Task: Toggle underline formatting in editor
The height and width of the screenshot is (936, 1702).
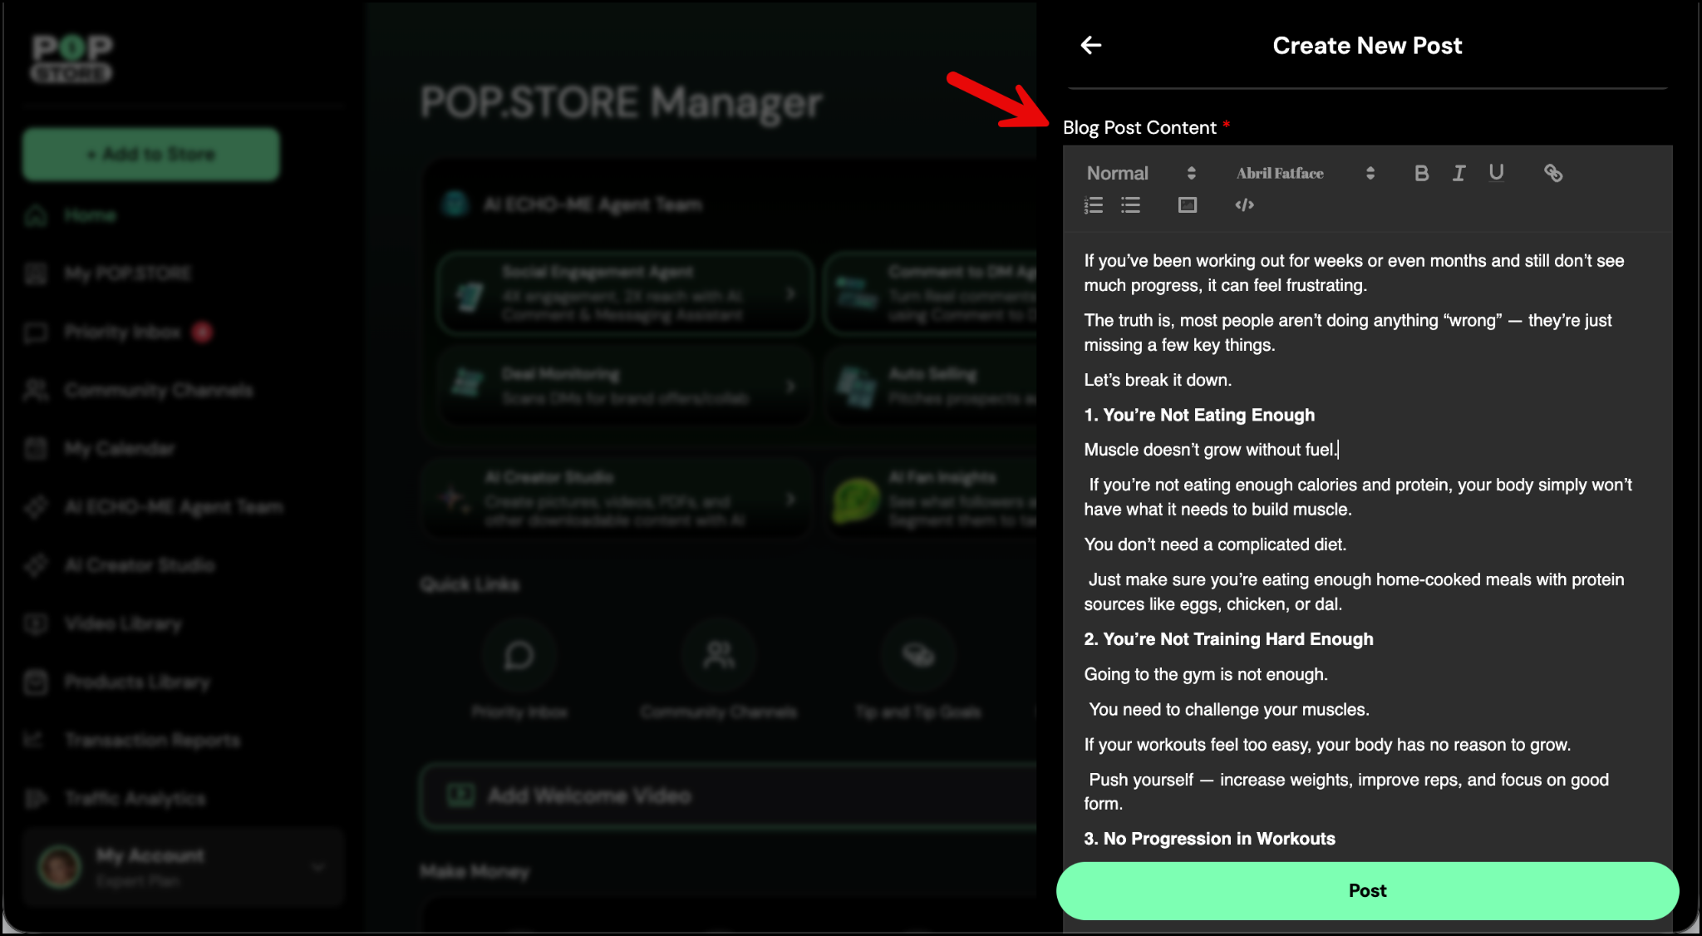Action: (1496, 173)
